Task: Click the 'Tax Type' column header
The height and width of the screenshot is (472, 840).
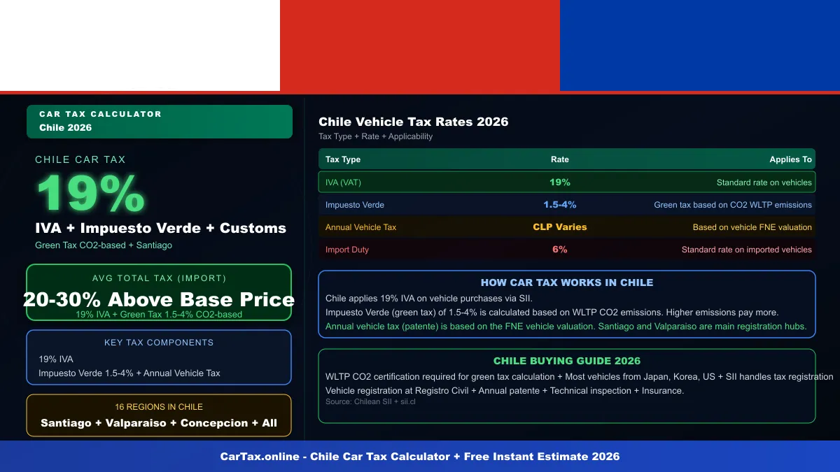Action: click(343, 159)
